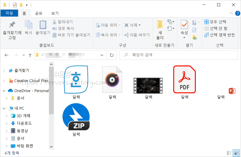The image size is (241, 157).
Task: Click sidebar scrollbar down arrow
Action: (51, 147)
